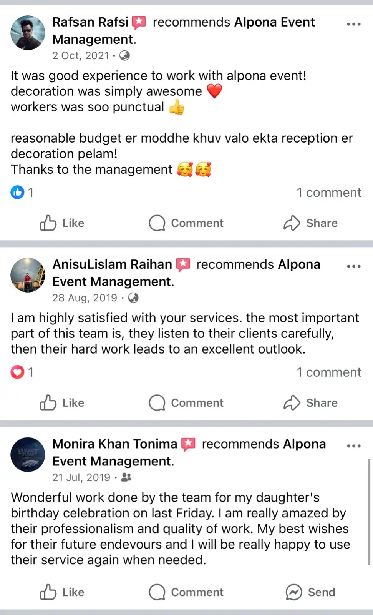Click comment icon on Monira's review
The height and width of the screenshot is (615, 373).
pyautogui.click(x=157, y=592)
